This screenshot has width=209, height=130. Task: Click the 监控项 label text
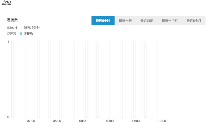(12, 34)
